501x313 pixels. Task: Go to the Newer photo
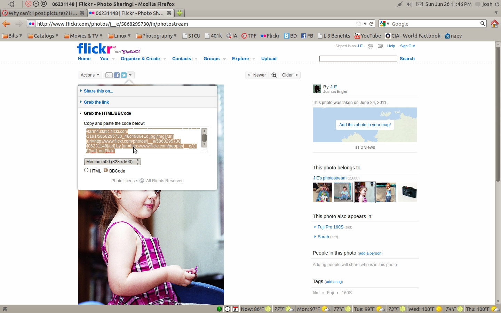click(x=257, y=75)
